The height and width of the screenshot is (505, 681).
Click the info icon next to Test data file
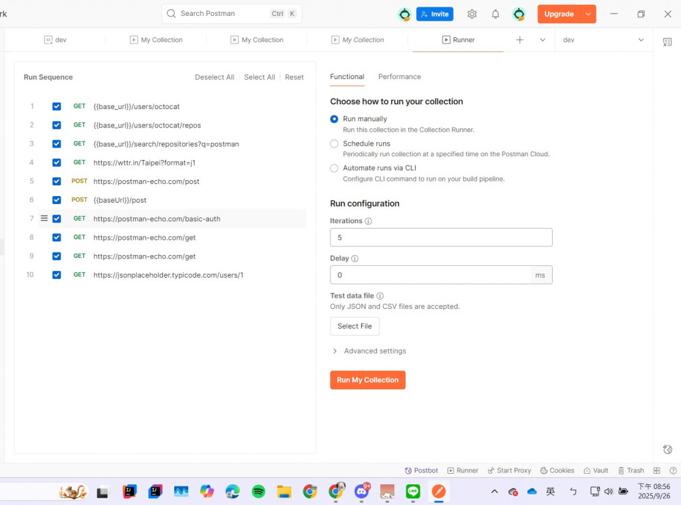[380, 296]
